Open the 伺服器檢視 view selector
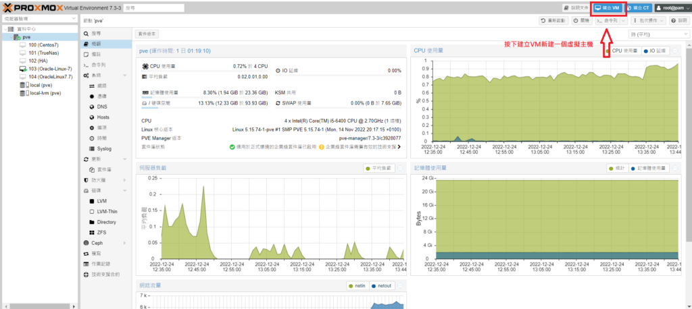This screenshot has width=692, height=309. 39,20
